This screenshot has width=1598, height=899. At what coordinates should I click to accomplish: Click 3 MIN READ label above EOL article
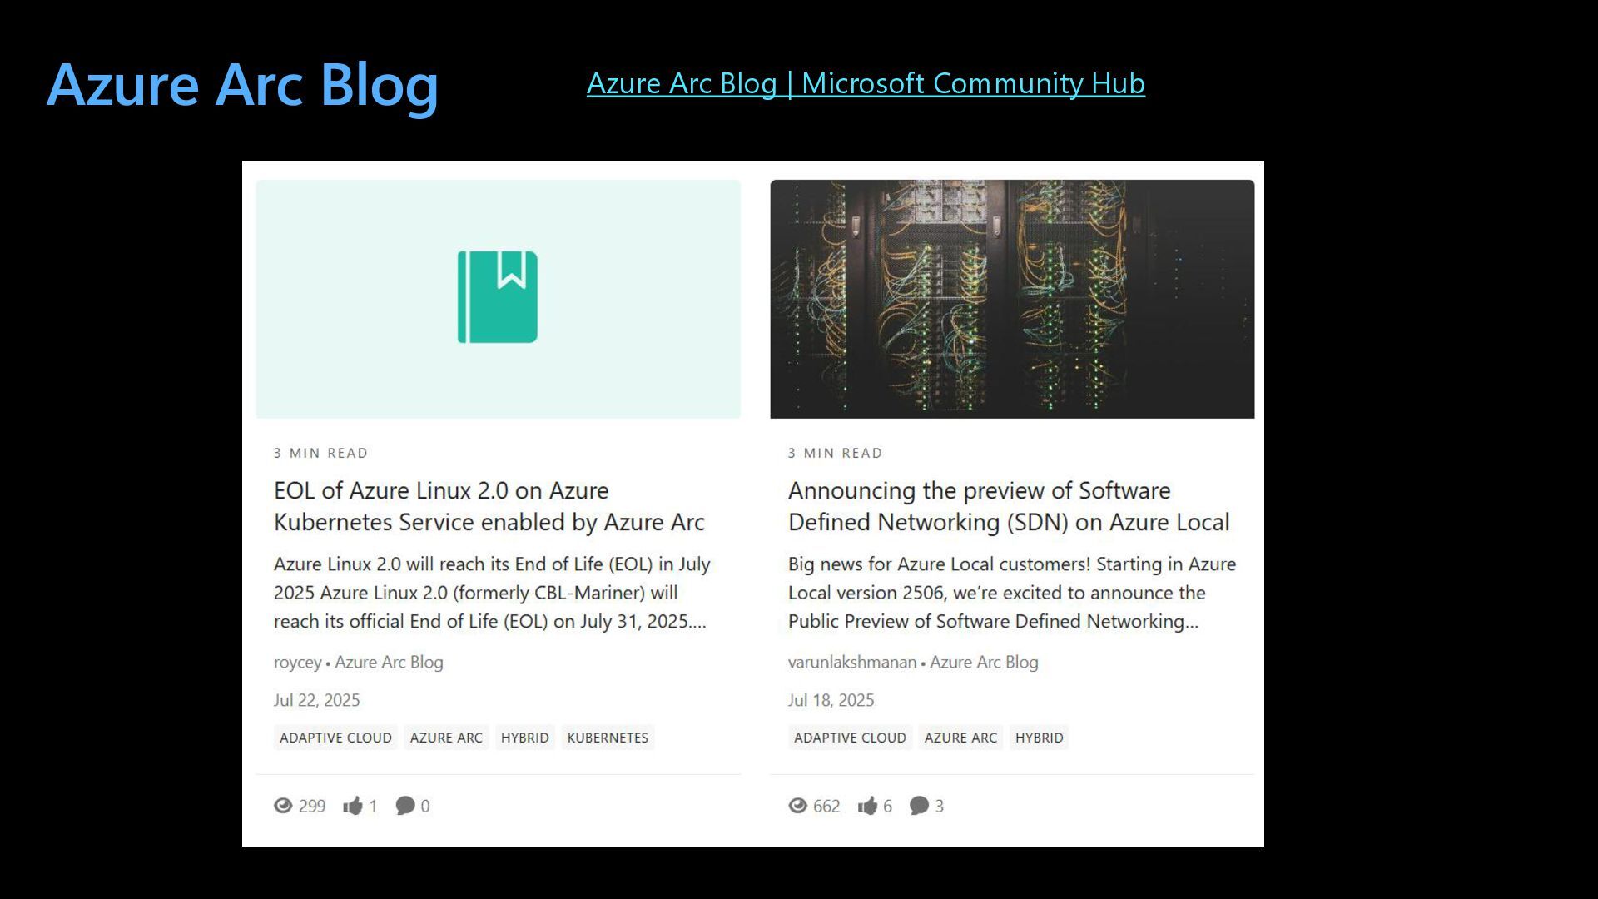[320, 454]
